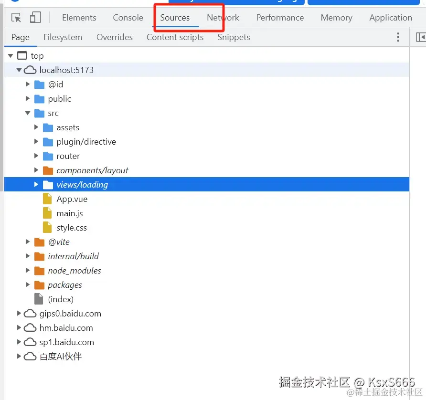Select the Snippets sub-tab
This screenshot has height=400, width=426.
click(x=234, y=37)
